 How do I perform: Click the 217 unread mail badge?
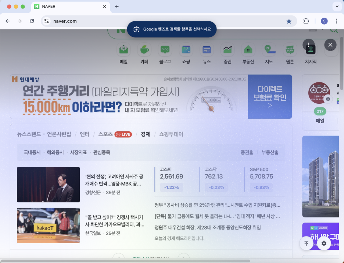coord(320,111)
